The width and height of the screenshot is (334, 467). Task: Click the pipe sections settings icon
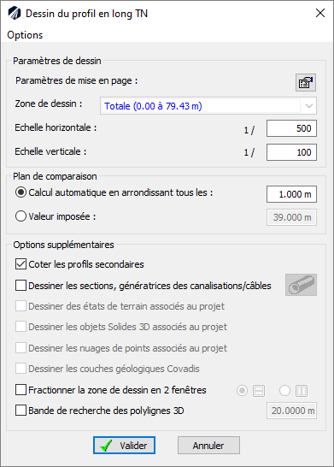click(x=301, y=285)
